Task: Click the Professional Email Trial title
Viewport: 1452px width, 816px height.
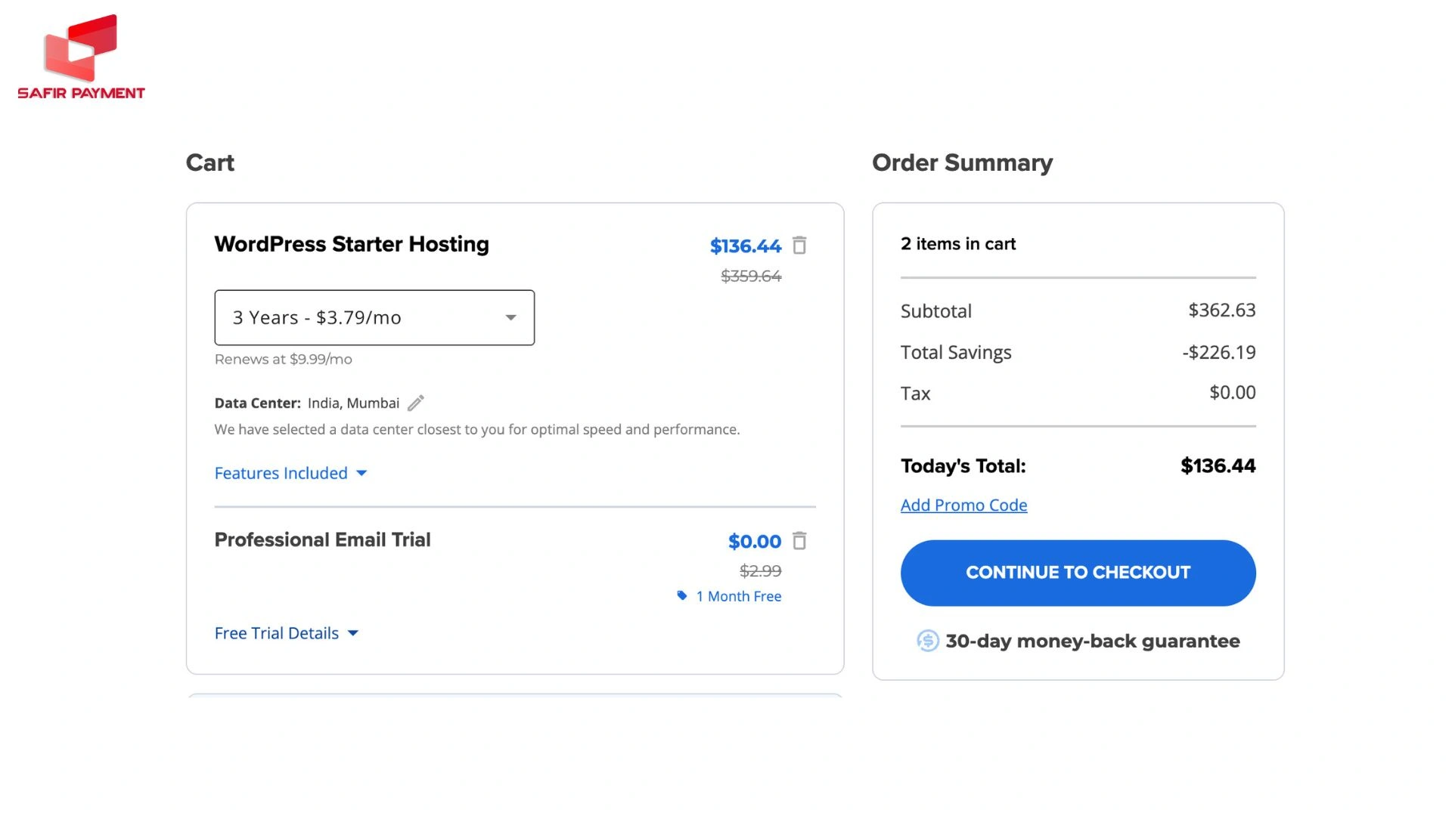Action: coord(322,540)
